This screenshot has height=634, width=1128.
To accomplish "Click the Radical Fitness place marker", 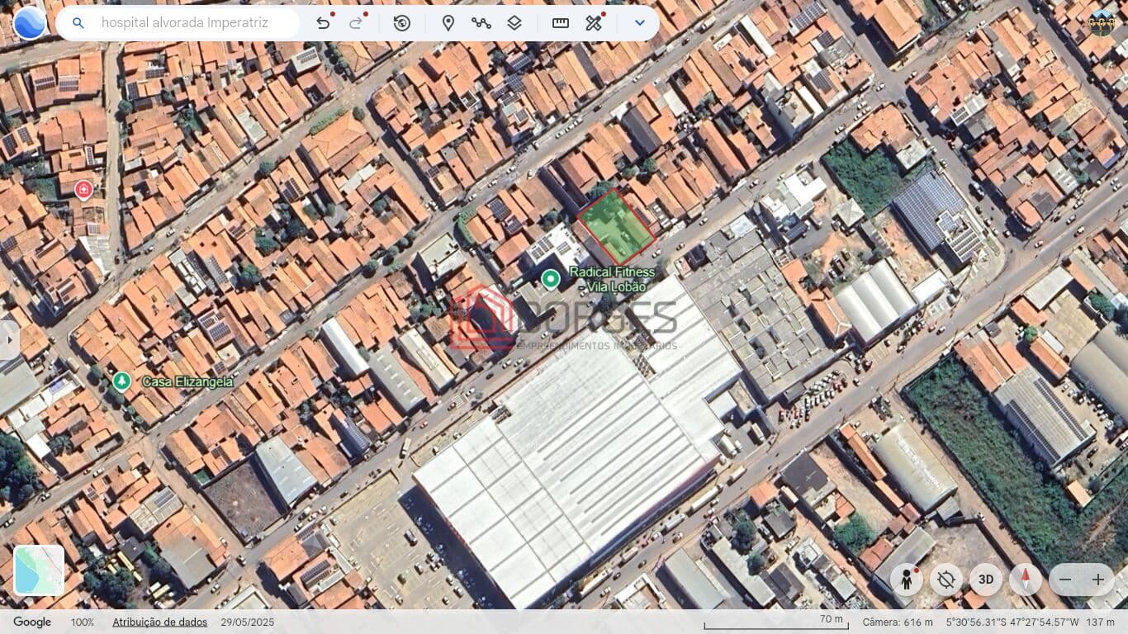I will (551, 279).
